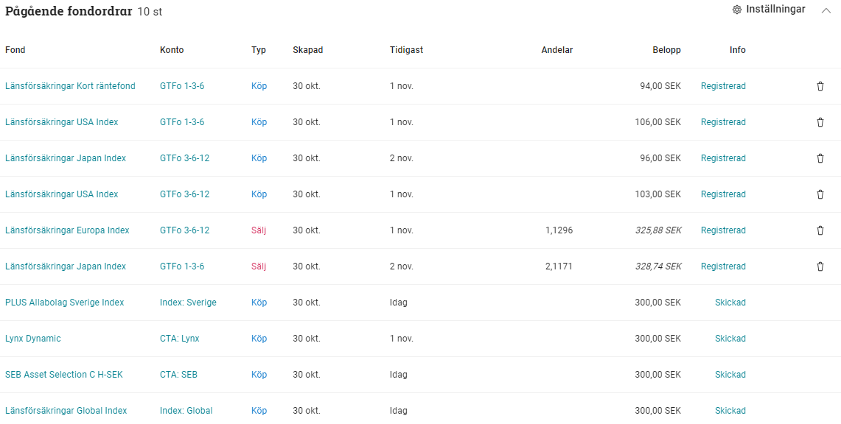Delete the Länsförsäkringar Kort räntefond order
Image resolution: width=841 pixels, height=424 pixels.
point(820,86)
